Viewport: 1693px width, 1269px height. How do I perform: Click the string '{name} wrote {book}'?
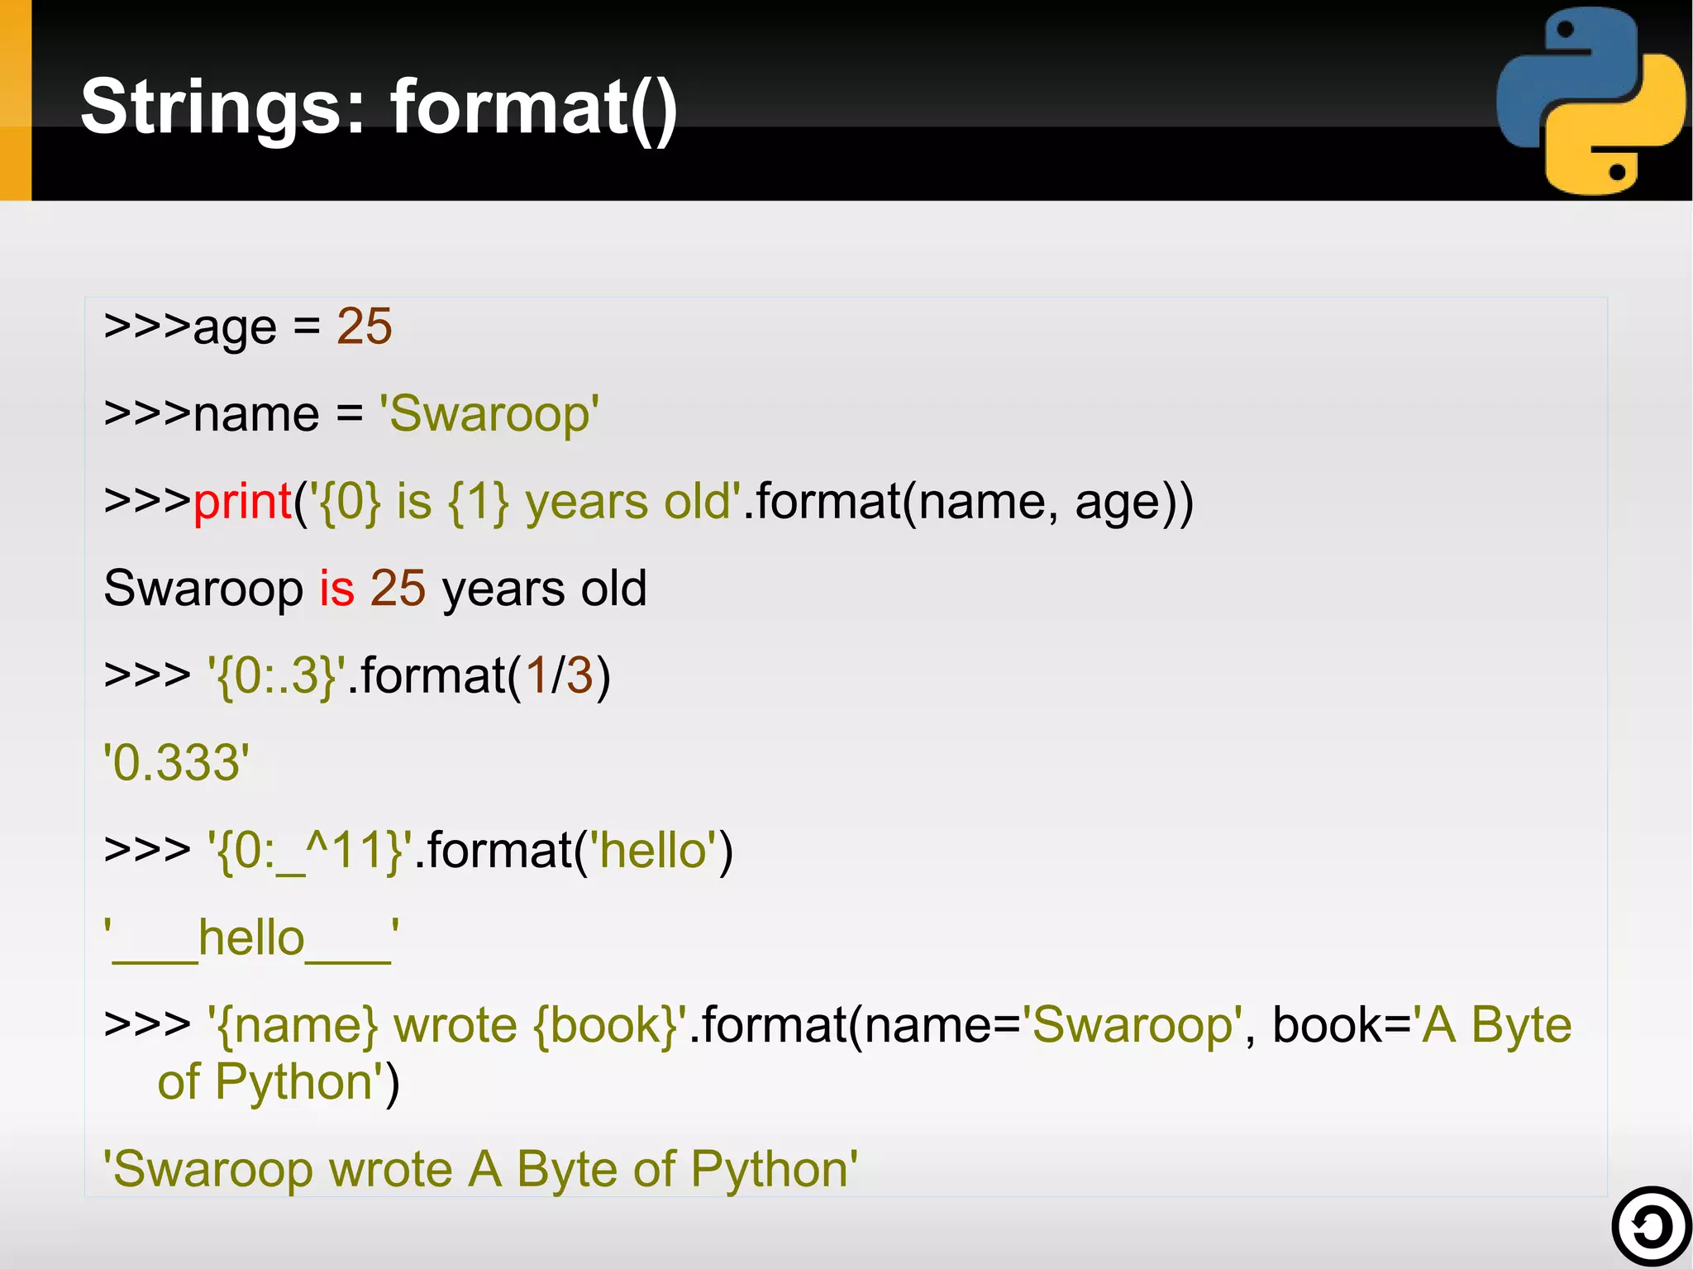447,1026
